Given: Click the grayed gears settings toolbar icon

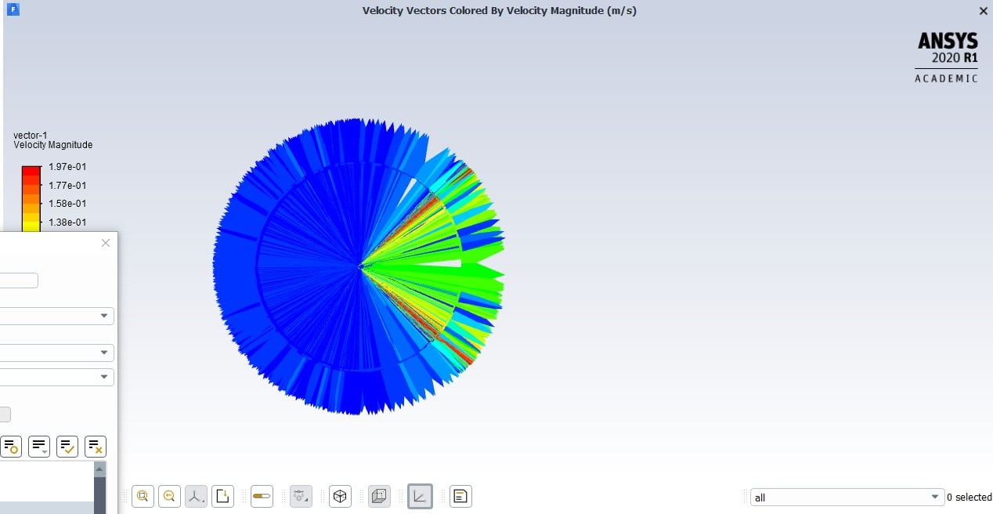Looking at the screenshot, I should (301, 496).
